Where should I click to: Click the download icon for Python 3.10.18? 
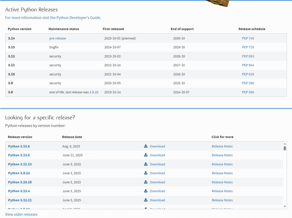click(146, 182)
